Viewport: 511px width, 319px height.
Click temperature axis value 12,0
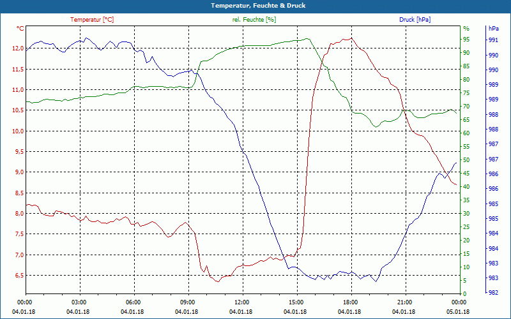18,48
